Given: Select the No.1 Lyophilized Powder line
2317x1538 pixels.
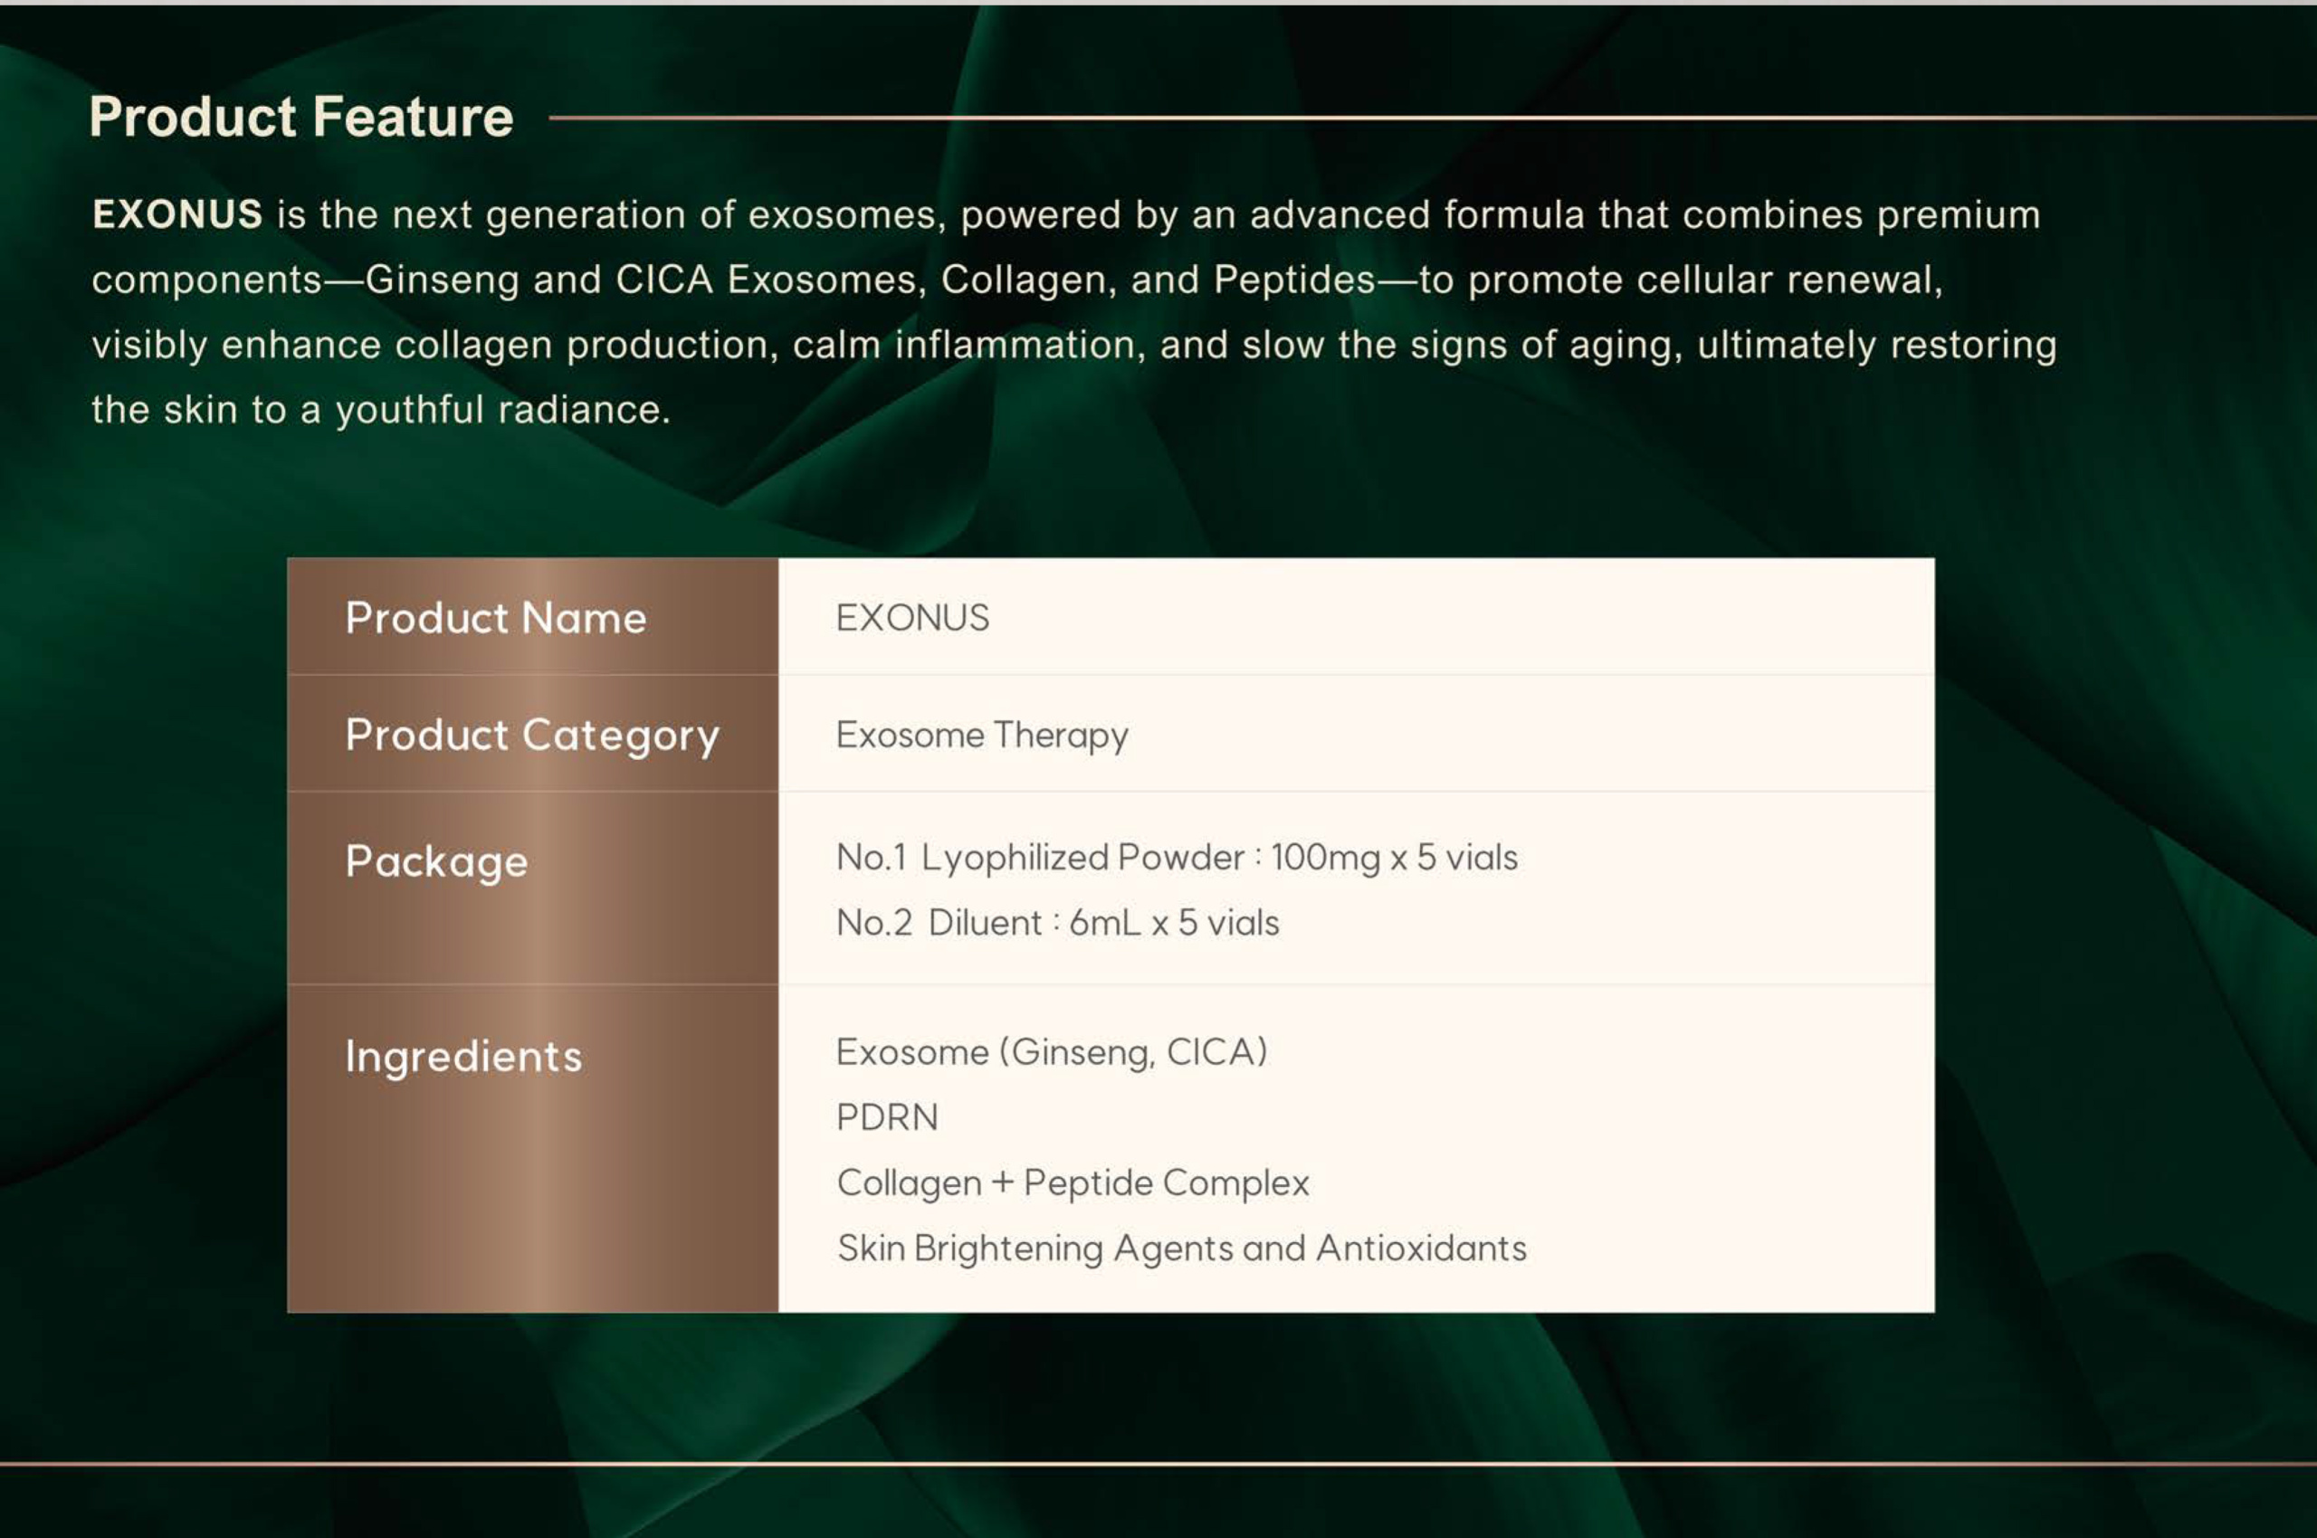Looking at the screenshot, I should (1177, 858).
